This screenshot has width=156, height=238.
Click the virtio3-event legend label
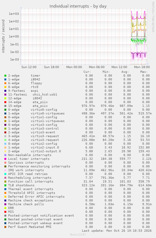pyautogui.click(x=43, y=132)
